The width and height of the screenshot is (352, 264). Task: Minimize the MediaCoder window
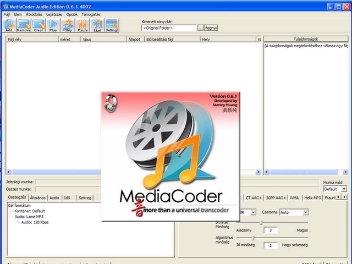pyautogui.click(x=330, y=7)
